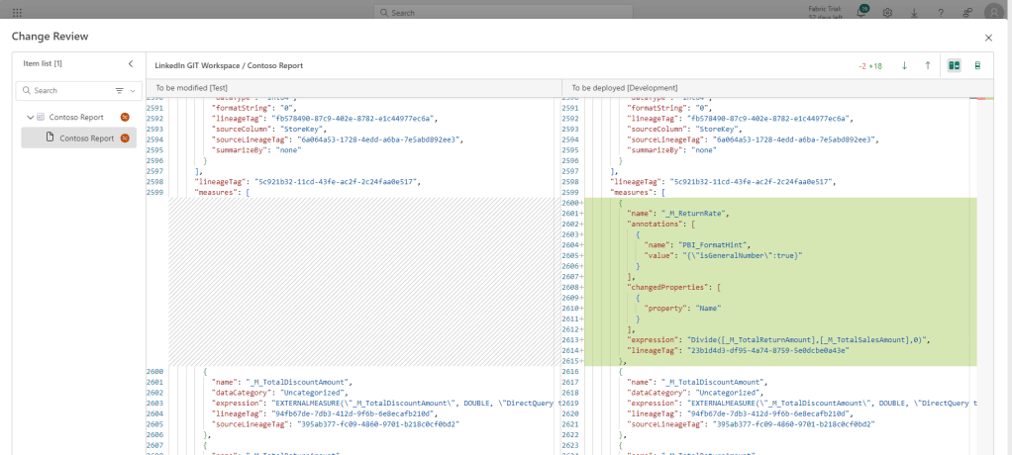This screenshot has width=1012, height=455.
Task: Select the Contoso Report child file
Action: 85,137
